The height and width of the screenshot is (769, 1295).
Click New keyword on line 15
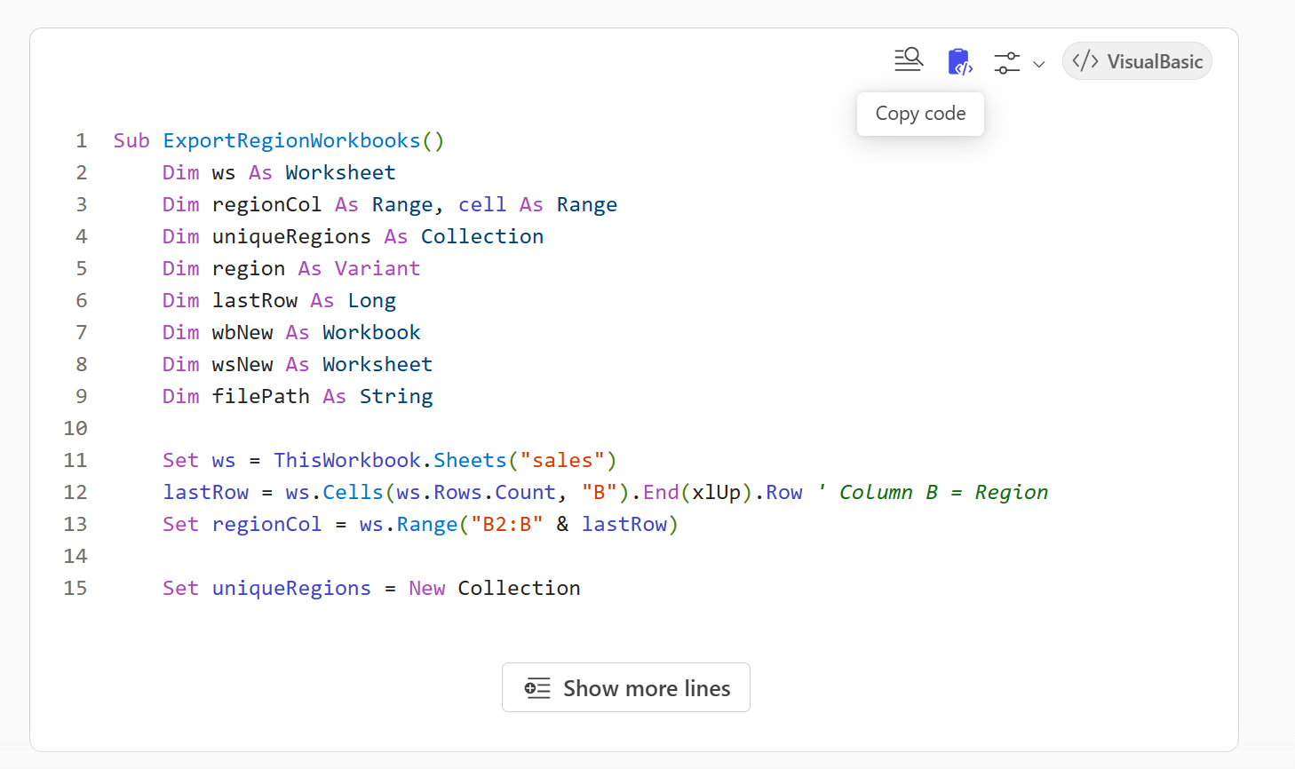click(x=427, y=589)
